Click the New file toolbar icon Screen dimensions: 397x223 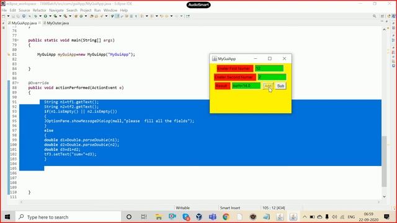click(4, 16)
